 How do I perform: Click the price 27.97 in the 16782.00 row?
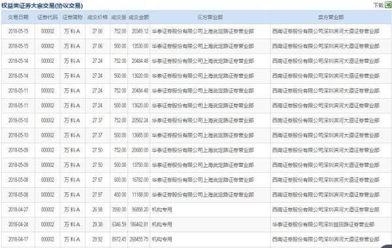point(97,180)
